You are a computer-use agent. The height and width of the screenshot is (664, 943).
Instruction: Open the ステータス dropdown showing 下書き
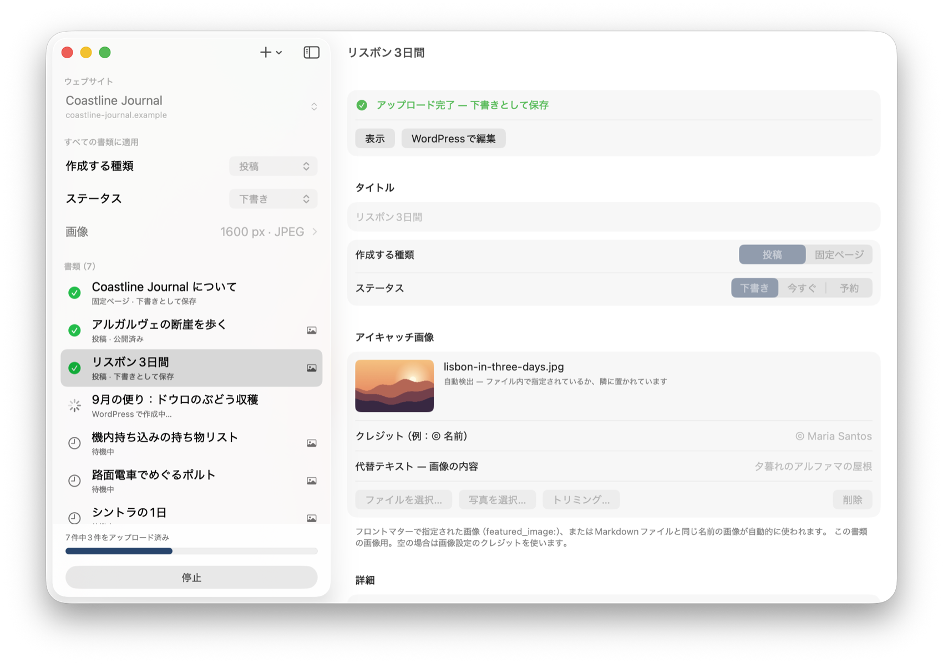pos(273,199)
